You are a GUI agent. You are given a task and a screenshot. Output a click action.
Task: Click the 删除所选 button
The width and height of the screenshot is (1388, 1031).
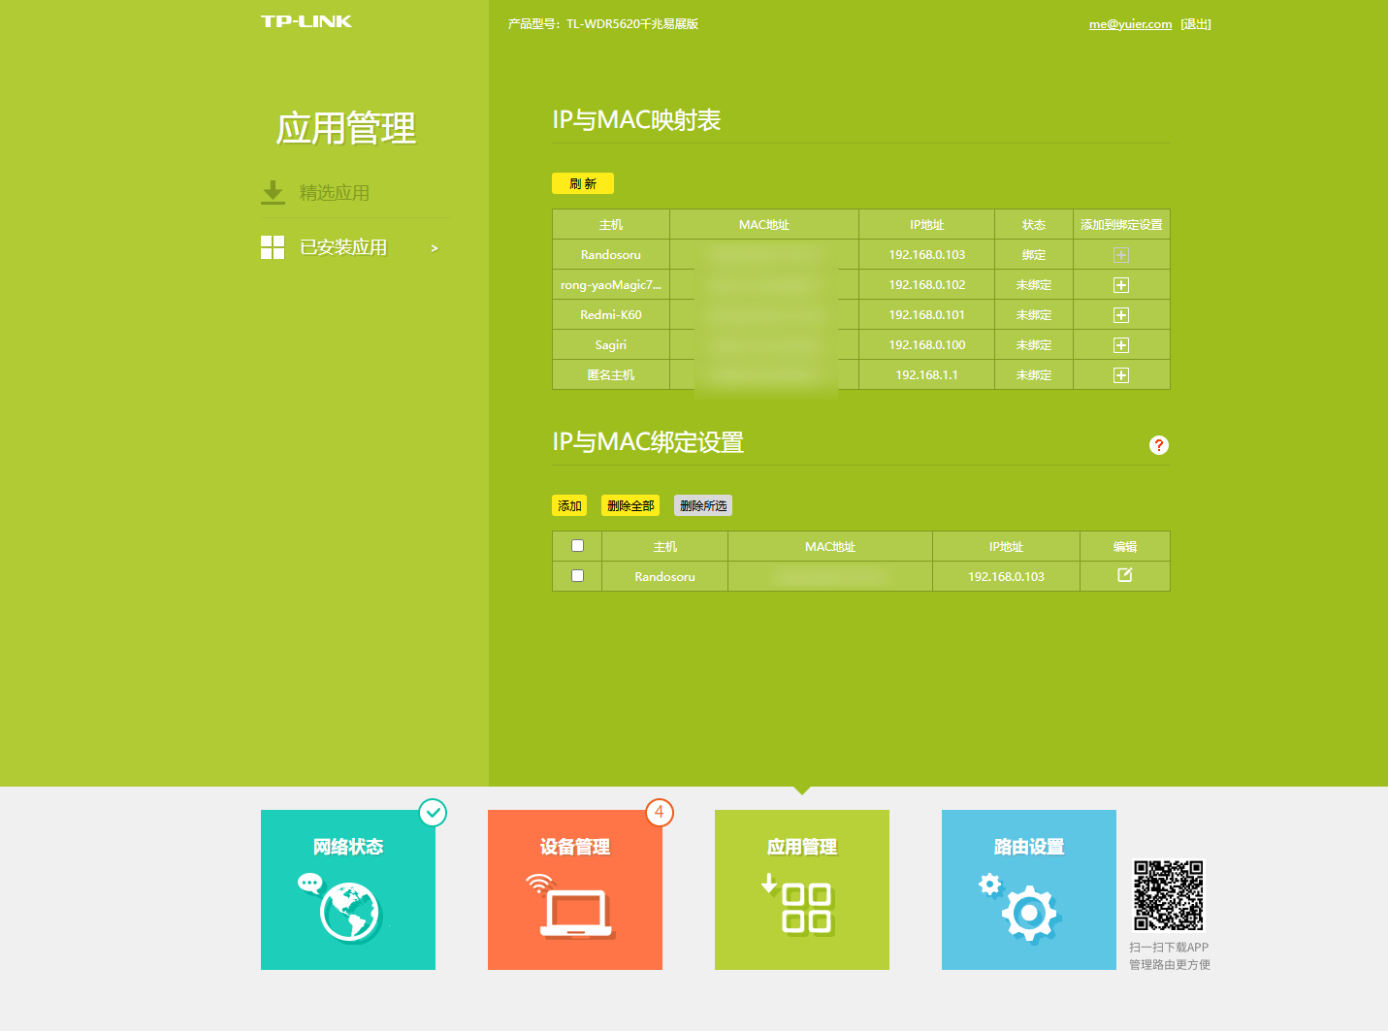pyautogui.click(x=703, y=505)
